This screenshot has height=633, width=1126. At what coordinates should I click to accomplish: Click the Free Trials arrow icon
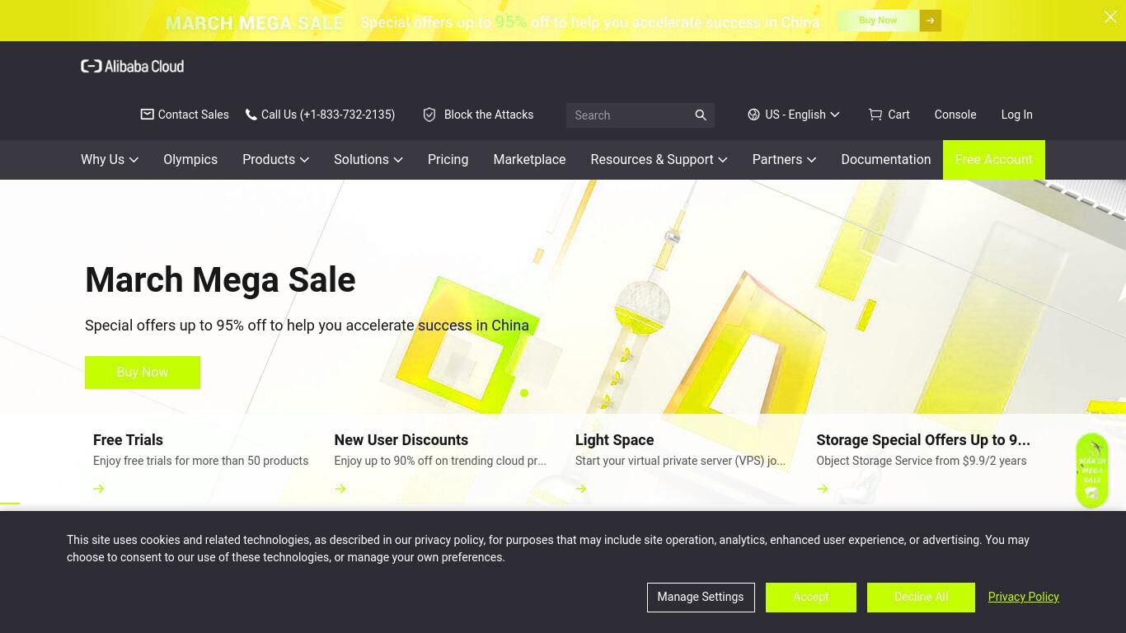point(99,489)
